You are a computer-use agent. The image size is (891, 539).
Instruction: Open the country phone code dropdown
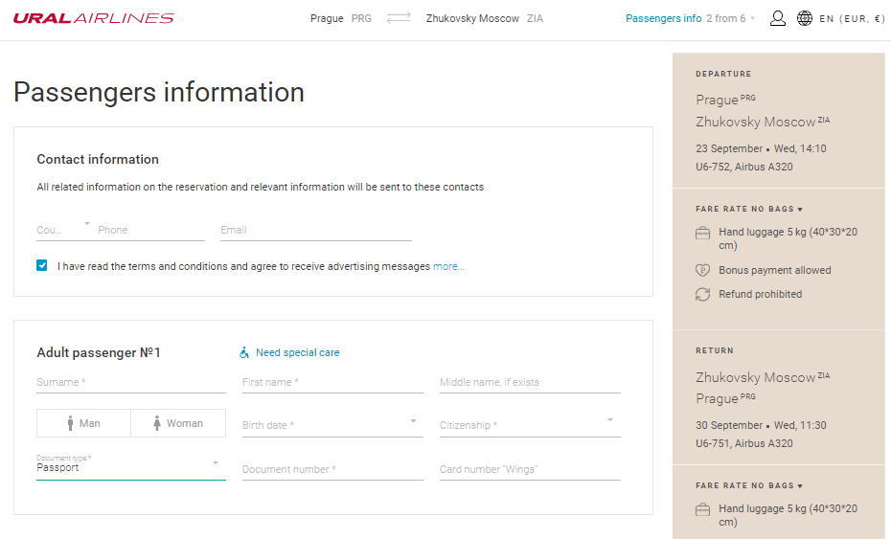coord(63,230)
